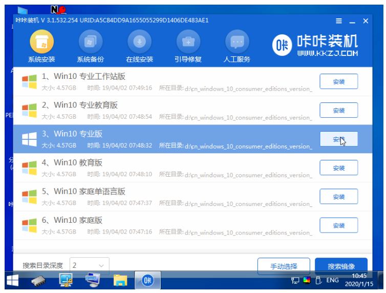Open the 系统备份 (System Backup) icon
This screenshot has width=386, height=293.
[91, 43]
